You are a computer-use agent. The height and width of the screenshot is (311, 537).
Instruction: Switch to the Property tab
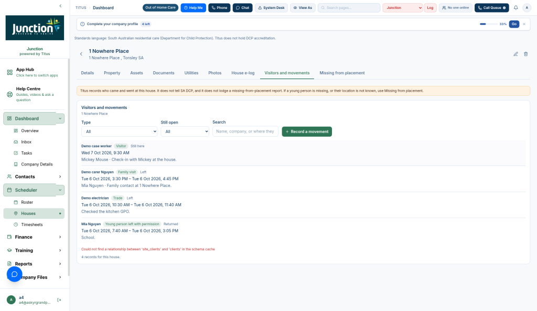coord(112,73)
